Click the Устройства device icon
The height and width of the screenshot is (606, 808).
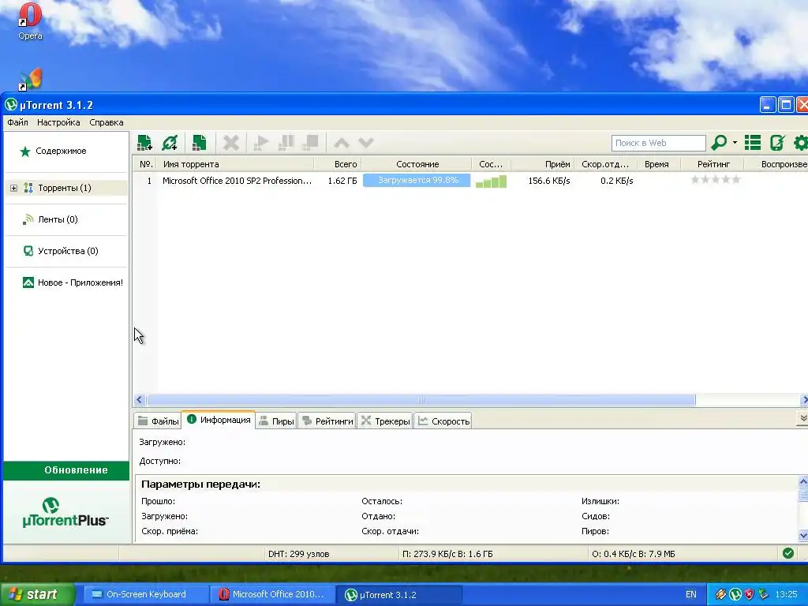click(x=28, y=251)
